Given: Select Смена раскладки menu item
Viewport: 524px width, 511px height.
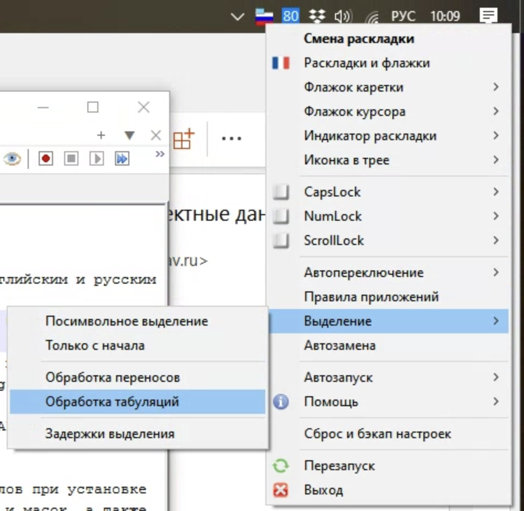Looking at the screenshot, I should click(389, 39).
